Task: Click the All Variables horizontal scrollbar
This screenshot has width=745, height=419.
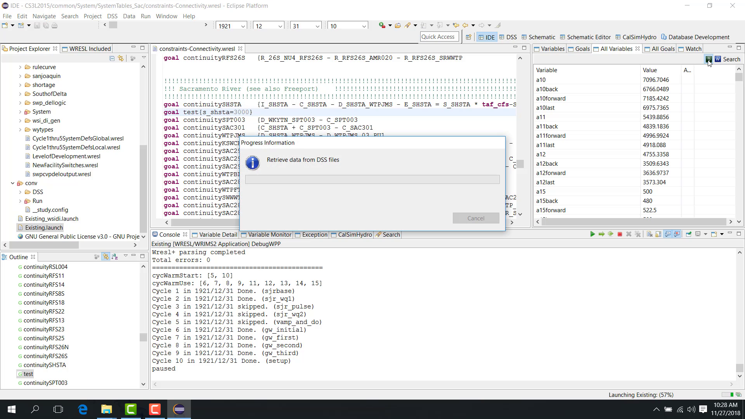Action: [634, 222]
